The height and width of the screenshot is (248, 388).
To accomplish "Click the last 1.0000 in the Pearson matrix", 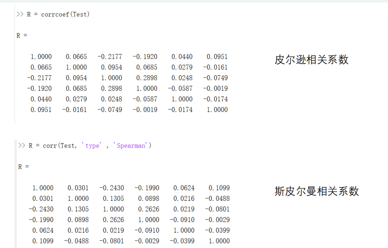I will (217, 110).
